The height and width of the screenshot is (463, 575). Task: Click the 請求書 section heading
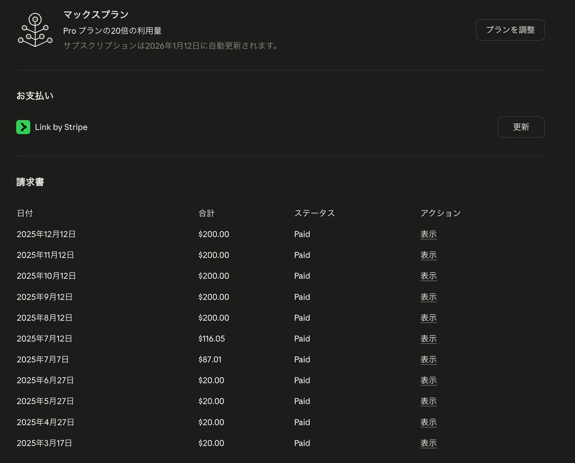[x=30, y=182]
